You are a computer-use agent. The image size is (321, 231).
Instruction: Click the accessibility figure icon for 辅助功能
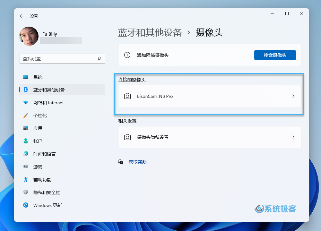point(26,179)
